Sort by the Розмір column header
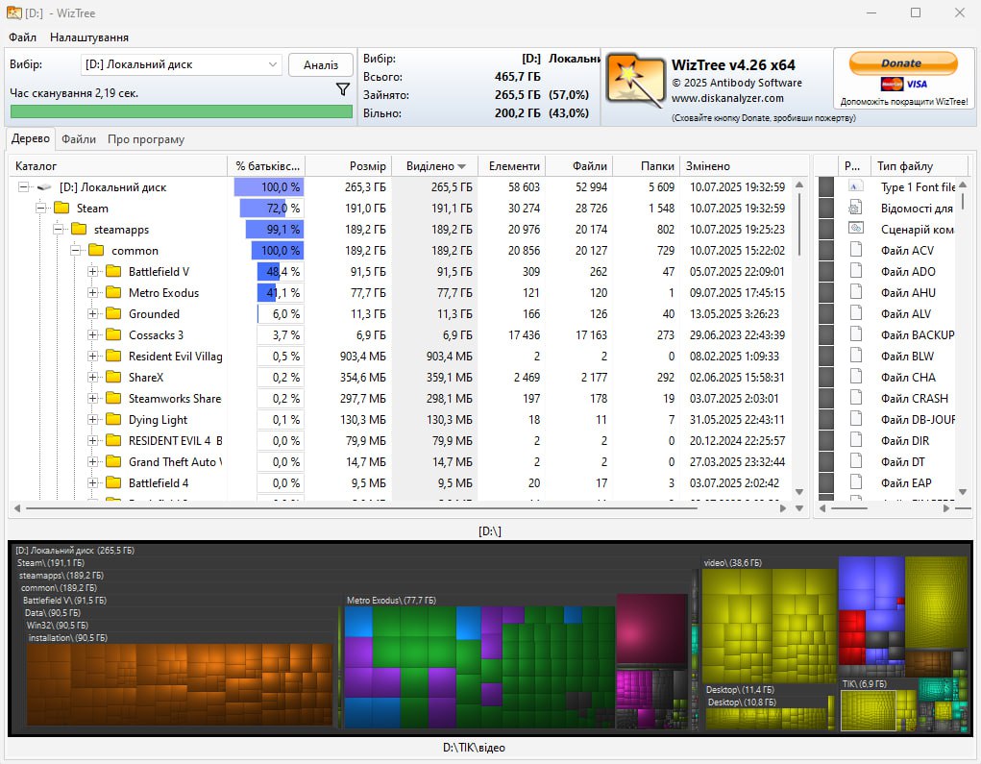981x764 pixels. click(349, 166)
